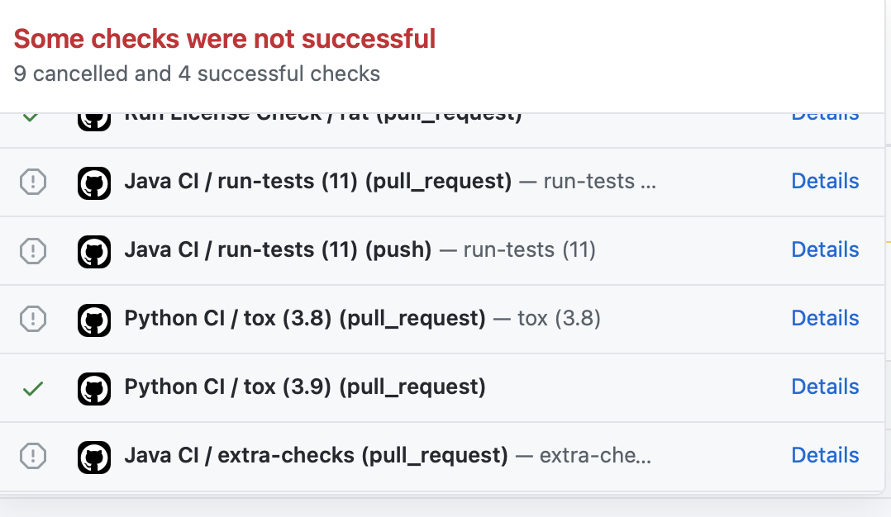Click GitHub avatar beside Python CI tox (3.9)
This screenshot has height=517, width=891.
[94, 389]
